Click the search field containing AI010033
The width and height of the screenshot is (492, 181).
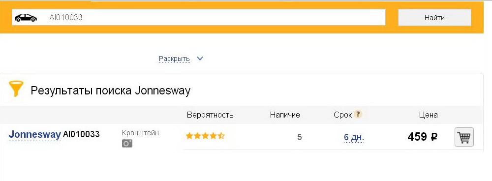pos(199,17)
